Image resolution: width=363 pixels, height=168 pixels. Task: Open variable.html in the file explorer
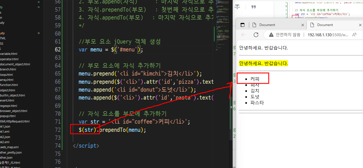click(9, 54)
